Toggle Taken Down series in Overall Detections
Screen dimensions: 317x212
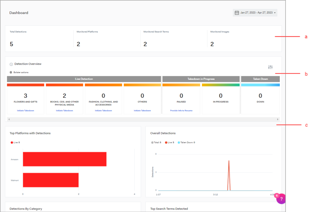186,142
